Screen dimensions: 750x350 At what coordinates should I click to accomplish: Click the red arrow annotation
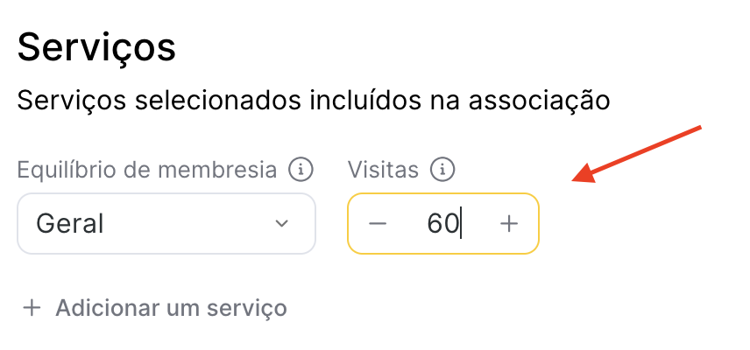pos(637,154)
